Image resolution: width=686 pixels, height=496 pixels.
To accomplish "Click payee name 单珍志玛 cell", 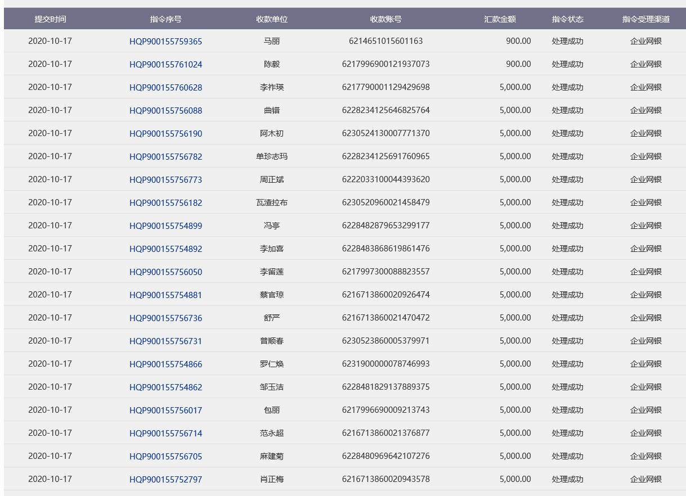I will tap(272, 156).
